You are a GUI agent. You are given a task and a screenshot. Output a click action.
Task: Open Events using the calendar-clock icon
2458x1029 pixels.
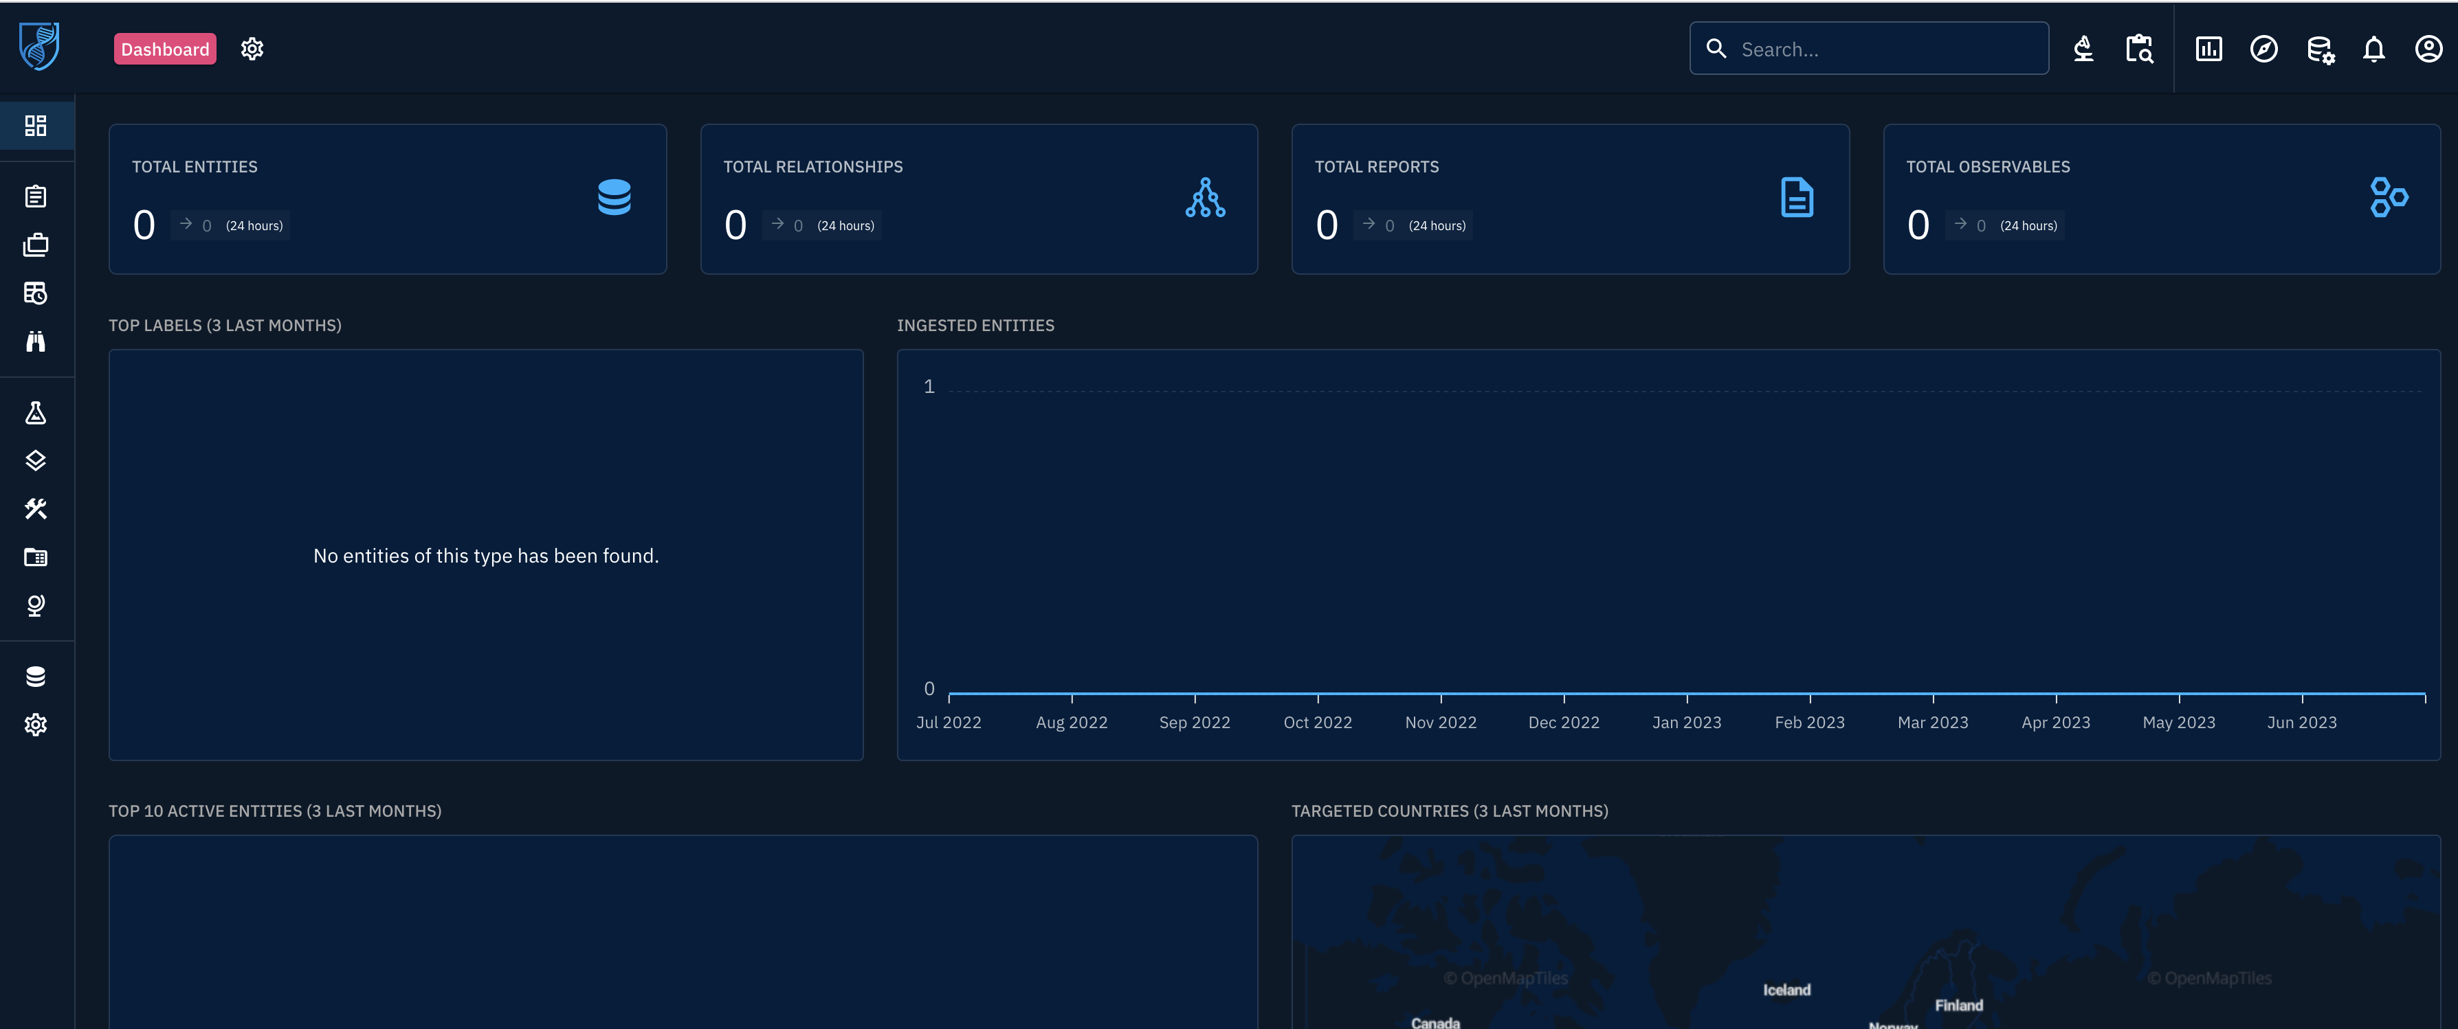pos(36,293)
